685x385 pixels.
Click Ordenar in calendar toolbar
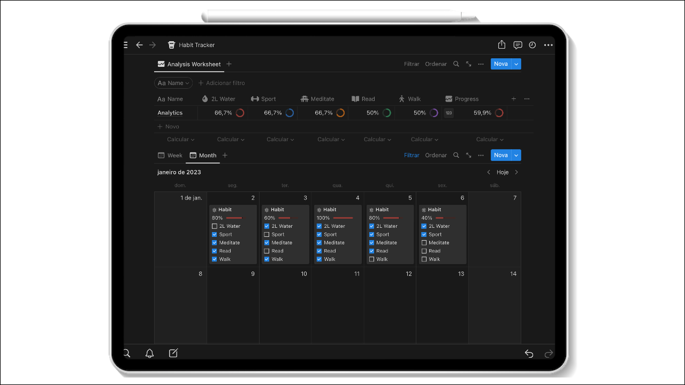pos(436,156)
